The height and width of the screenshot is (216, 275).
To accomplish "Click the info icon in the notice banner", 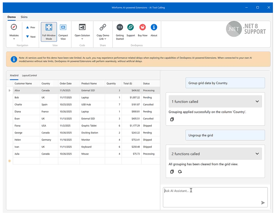I will point(14,59).
